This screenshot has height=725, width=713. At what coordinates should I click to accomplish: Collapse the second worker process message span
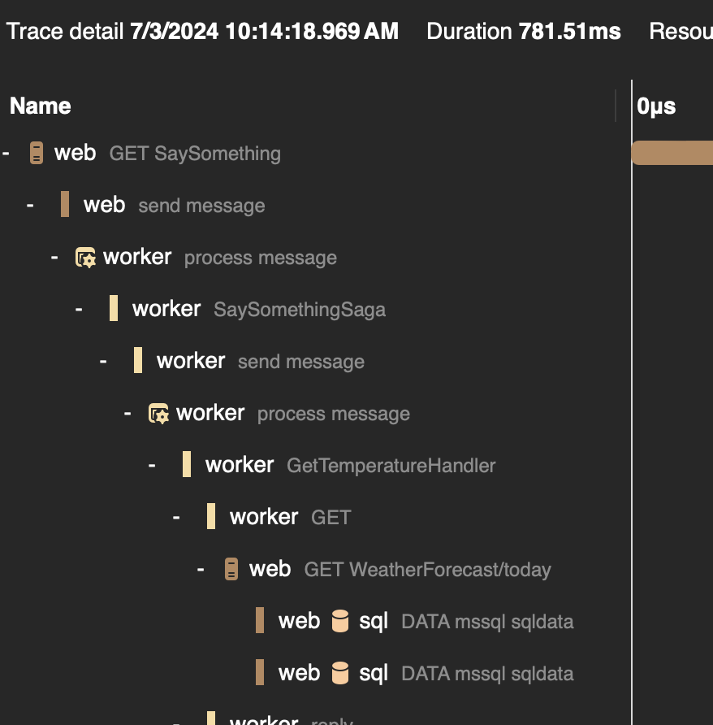pyautogui.click(x=127, y=414)
